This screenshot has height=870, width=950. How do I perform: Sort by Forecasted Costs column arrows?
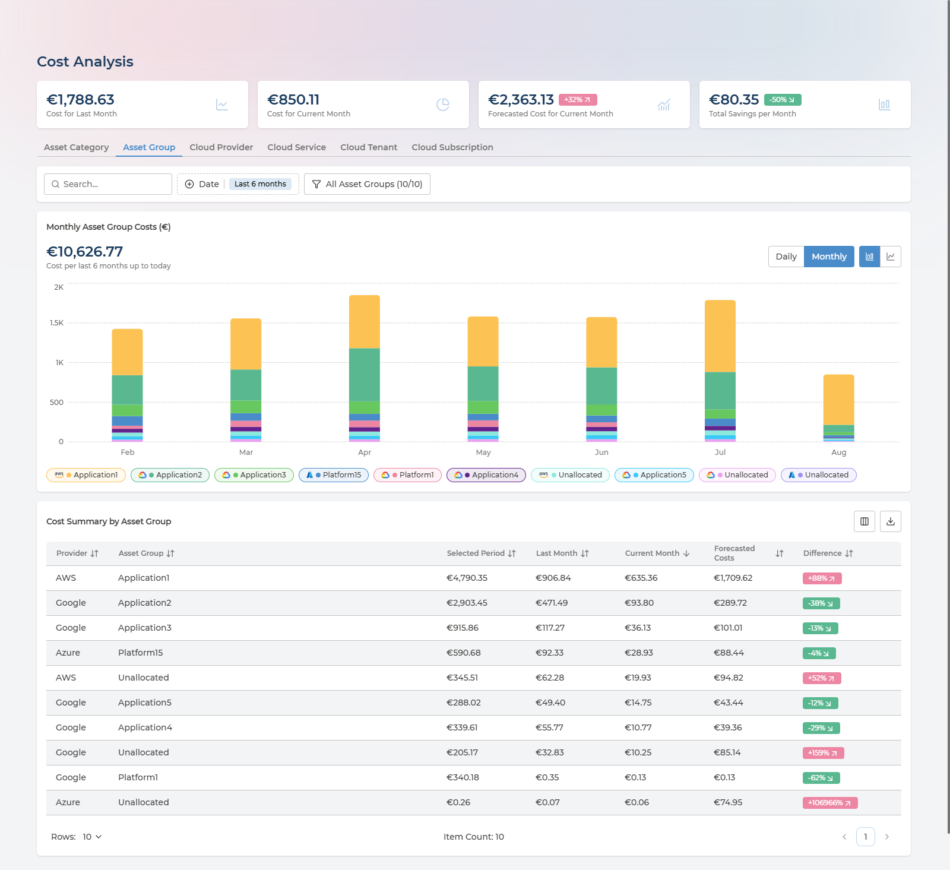coord(780,553)
